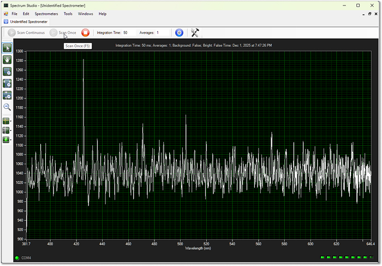Open the Tools menu
Screen dimensions: 382x266
tap(68, 14)
